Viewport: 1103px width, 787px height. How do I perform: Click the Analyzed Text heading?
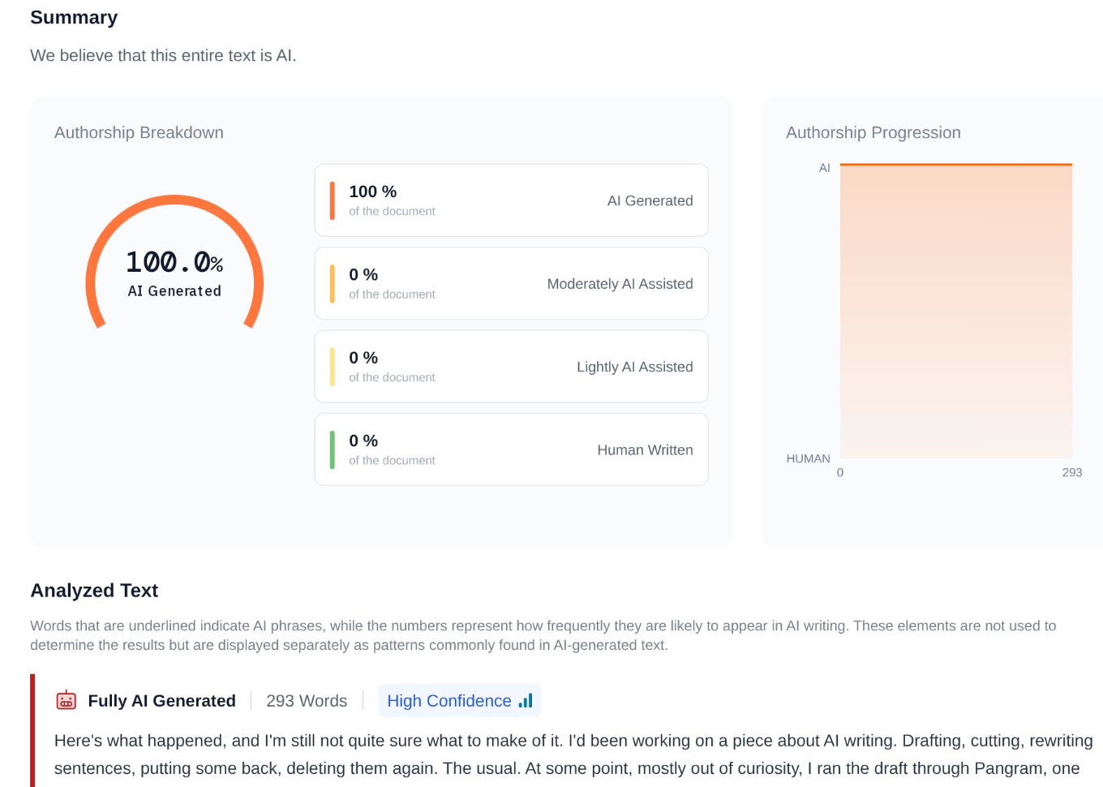pos(94,591)
